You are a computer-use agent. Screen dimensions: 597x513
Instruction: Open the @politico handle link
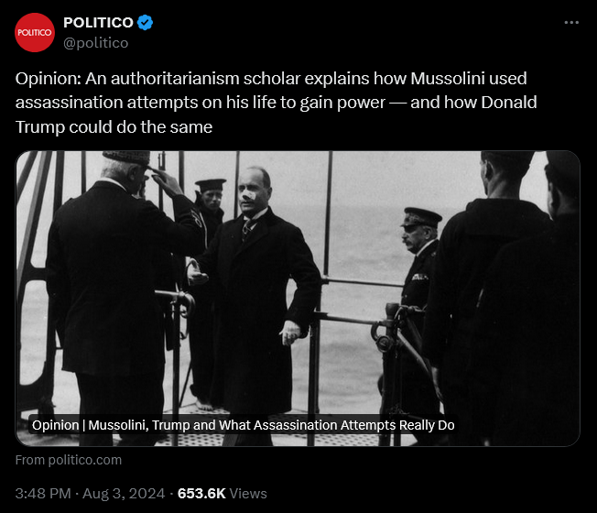coord(95,43)
